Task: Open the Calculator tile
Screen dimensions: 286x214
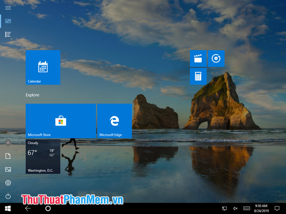Action: point(198,77)
